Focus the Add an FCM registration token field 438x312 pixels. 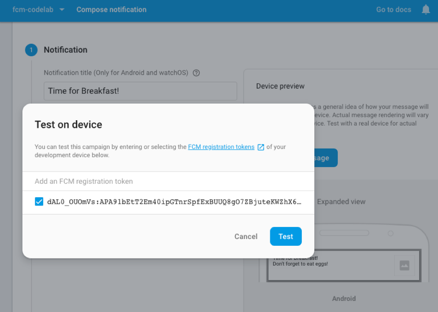(x=168, y=181)
